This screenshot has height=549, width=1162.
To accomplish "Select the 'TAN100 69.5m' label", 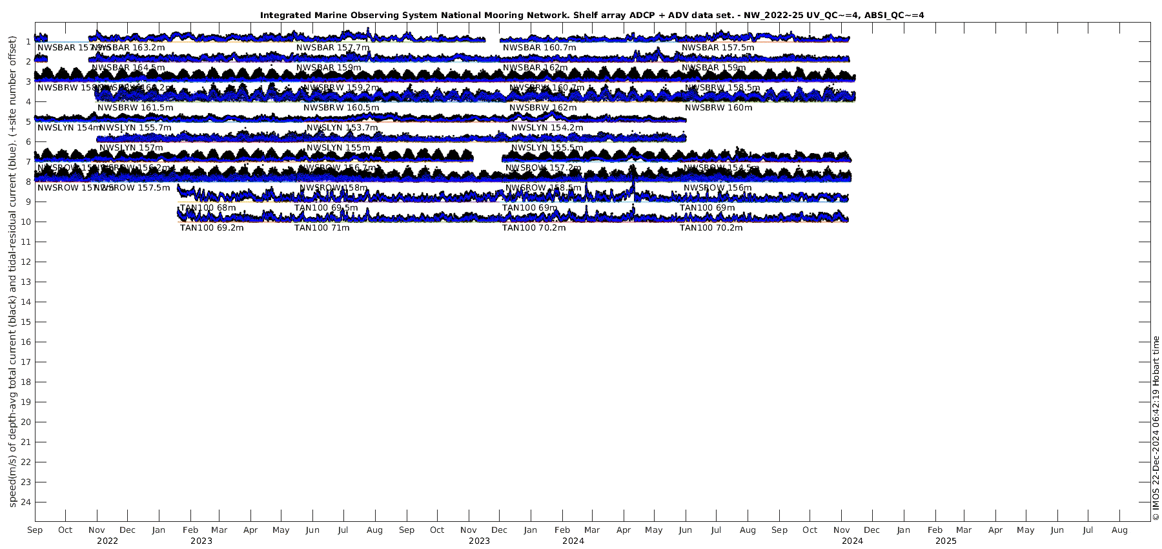I will [x=326, y=208].
